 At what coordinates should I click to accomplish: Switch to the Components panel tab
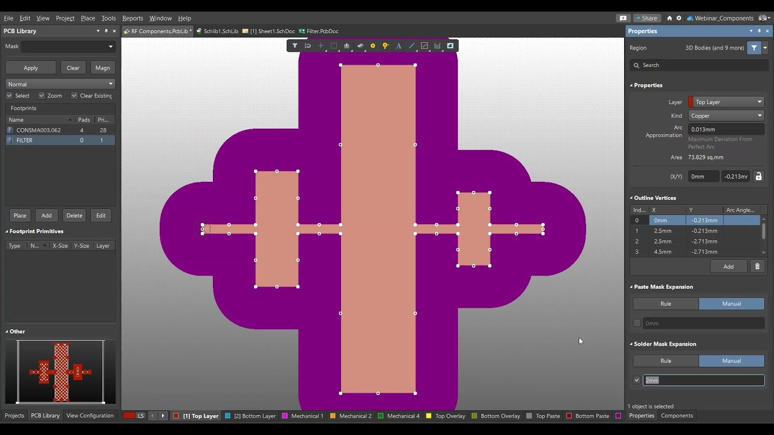click(x=677, y=416)
